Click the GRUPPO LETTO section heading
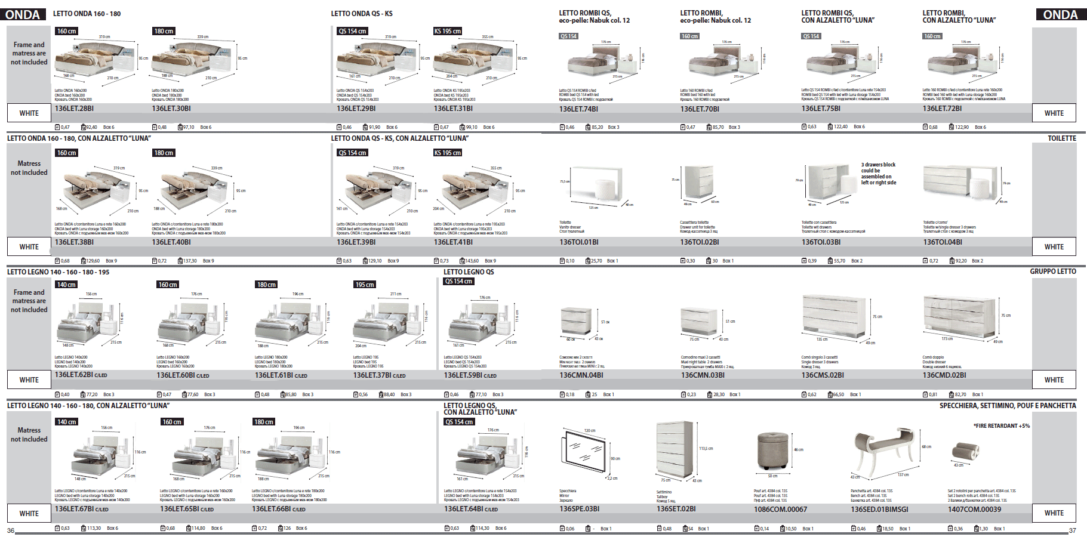The width and height of the screenshot is (1087, 540). [1052, 271]
